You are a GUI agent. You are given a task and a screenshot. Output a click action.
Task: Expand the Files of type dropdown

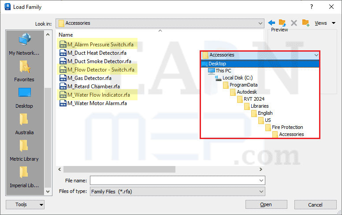pyautogui.click(x=262, y=192)
